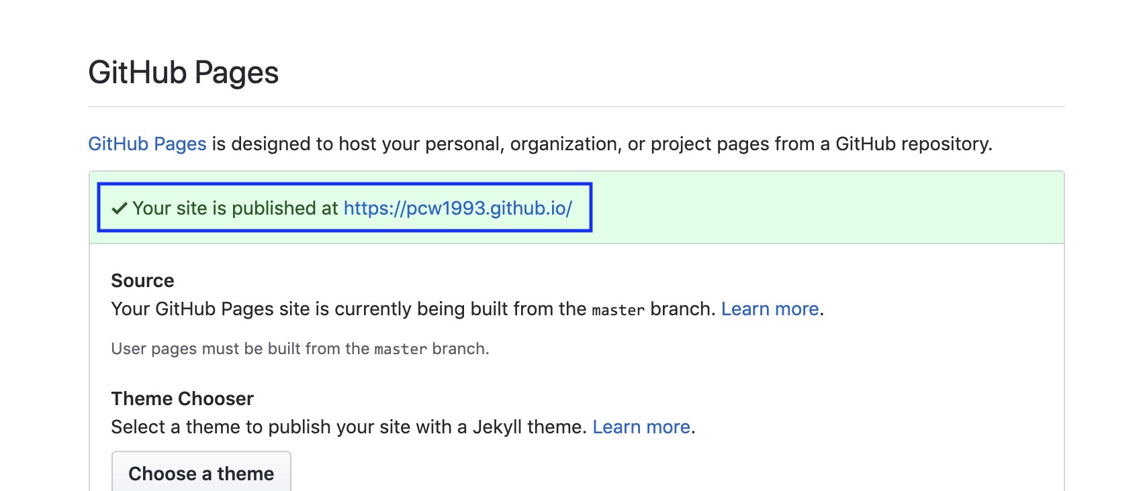
Task: Open the GitHub Pages documentation link
Action: (147, 144)
